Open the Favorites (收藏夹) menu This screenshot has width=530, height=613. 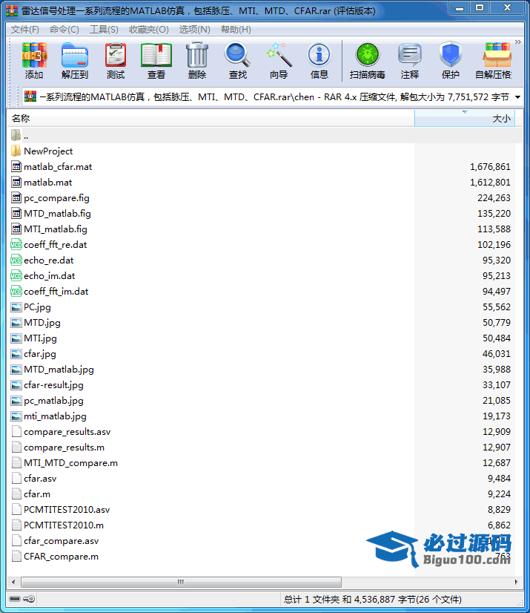tap(149, 30)
